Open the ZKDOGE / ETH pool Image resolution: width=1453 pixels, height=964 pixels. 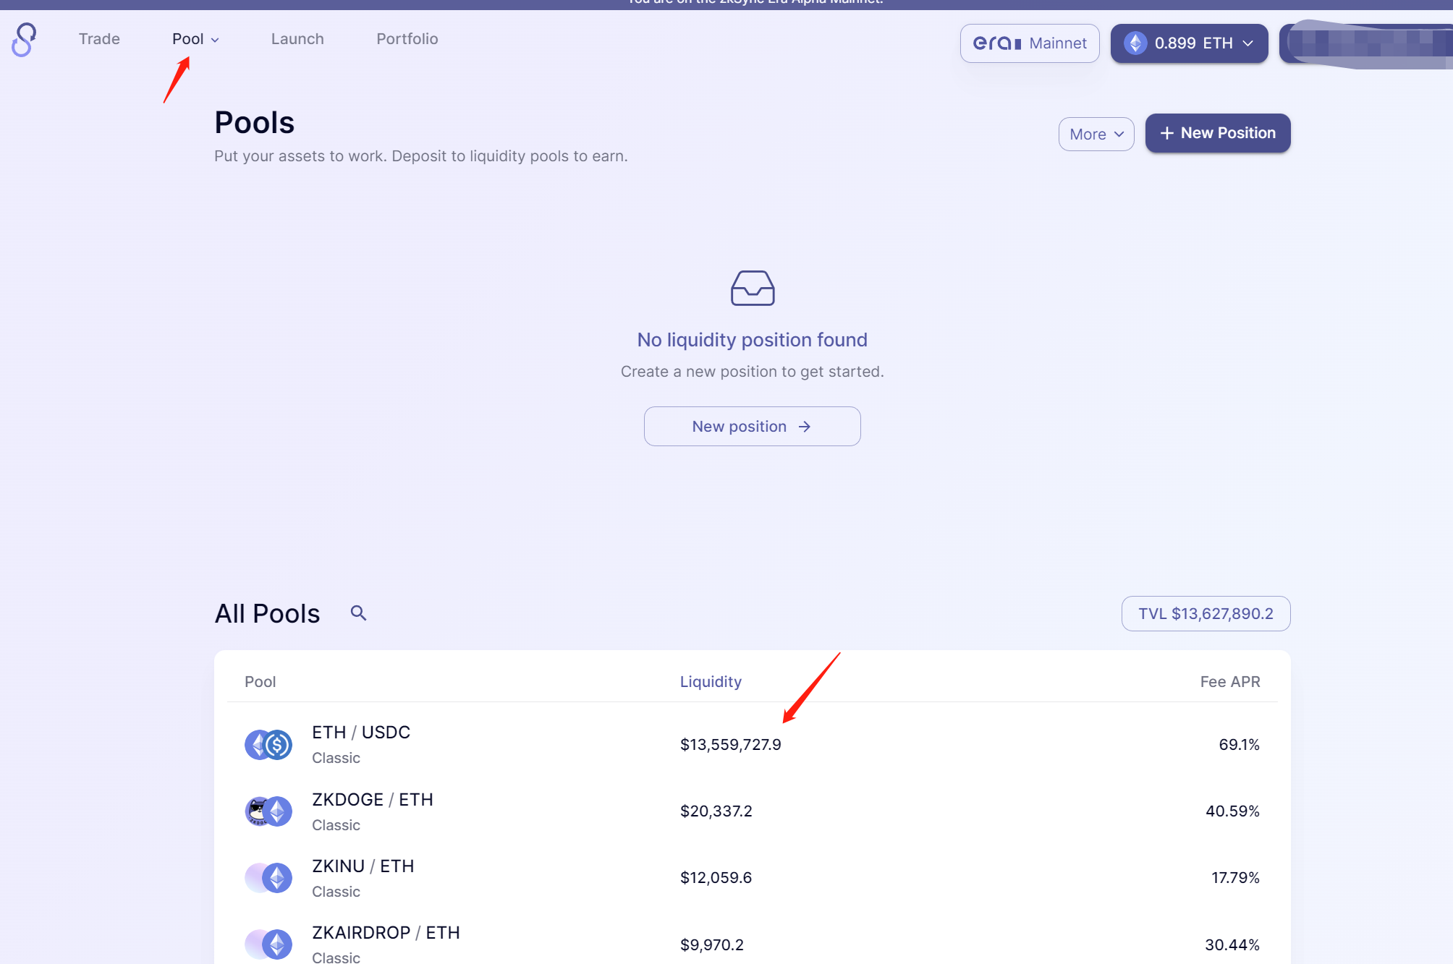pyautogui.click(x=753, y=811)
